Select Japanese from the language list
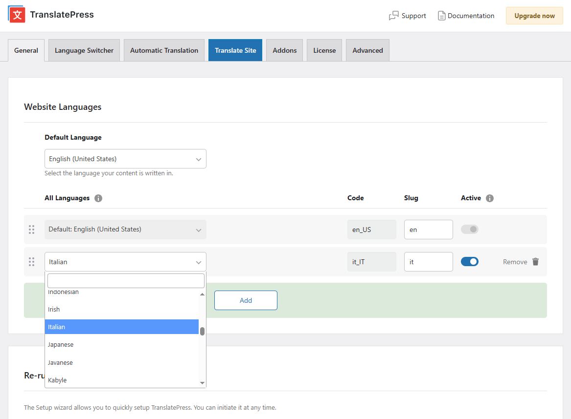Image resolution: width=571 pixels, height=419 pixels. (x=61, y=344)
